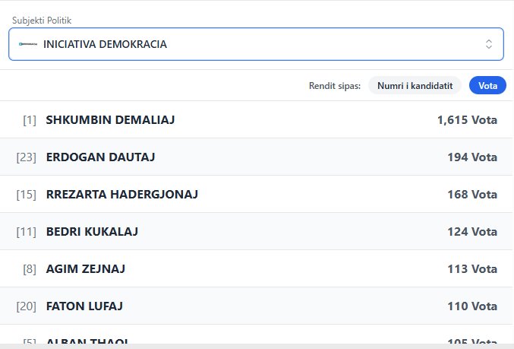This screenshot has height=349, width=514.
Task: Click candidate number [23] label
Action: pos(27,157)
